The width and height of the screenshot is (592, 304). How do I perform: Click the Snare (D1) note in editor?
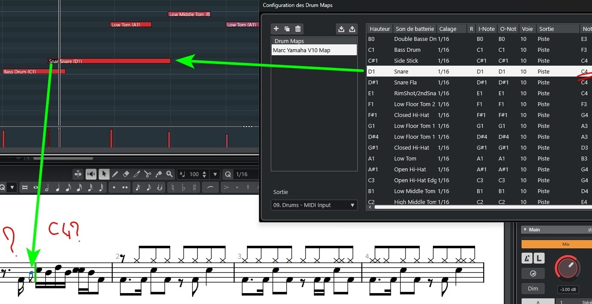click(x=109, y=61)
